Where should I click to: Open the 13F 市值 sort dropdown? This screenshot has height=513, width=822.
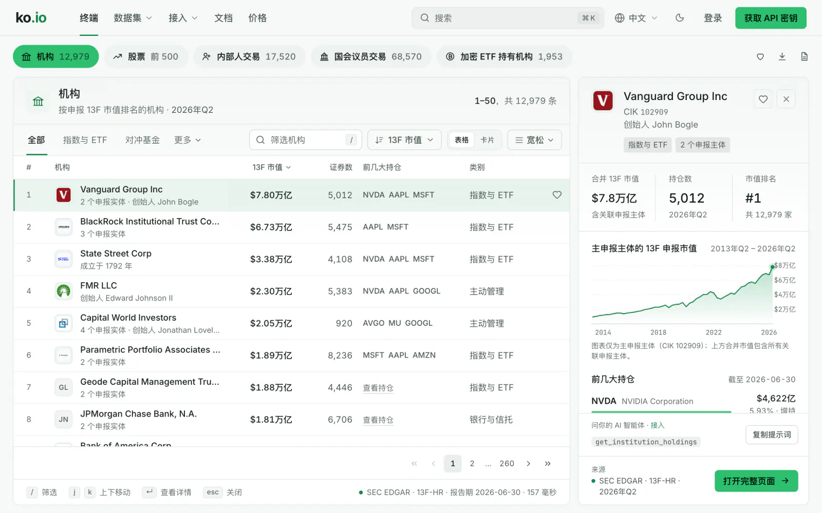(x=404, y=140)
